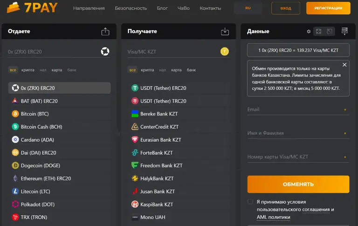Open Направления menu item

89,8
